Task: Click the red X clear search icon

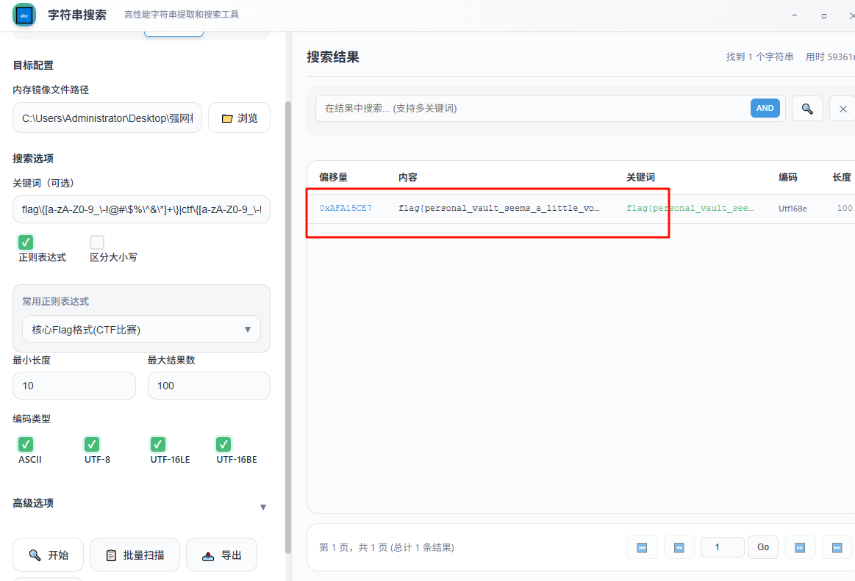Action: [843, 109]
